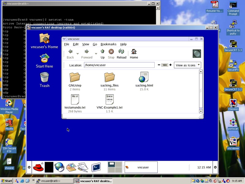The width and height of the screenshot is (245, 184).
Task: Open the View as Icons dropdown
Action: tap(187, 65)
